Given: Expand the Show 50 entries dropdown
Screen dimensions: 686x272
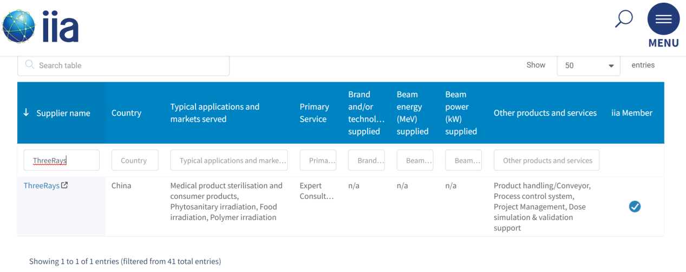Looking at the screenshot, I should [x=589, y=65].
